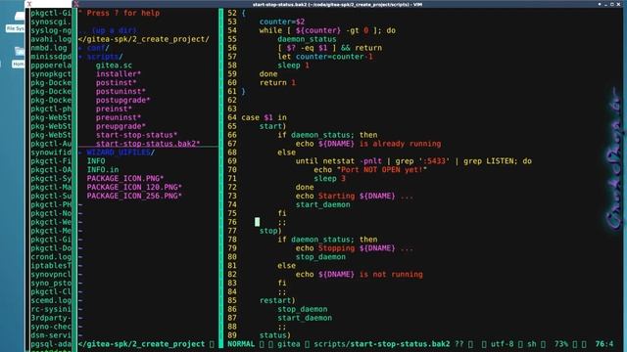Click NORMAL mode indicator in status line
The image size is (627, 352).
click(x=241, y=344)
